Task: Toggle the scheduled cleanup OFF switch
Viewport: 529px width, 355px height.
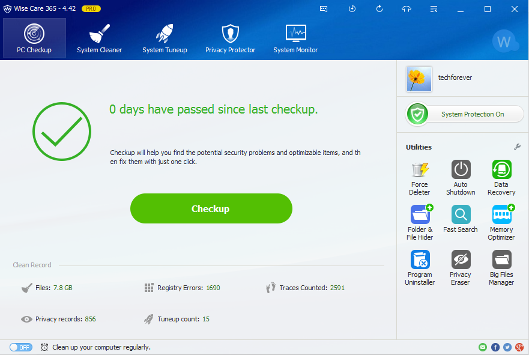Action: click(x=21, y=347)
